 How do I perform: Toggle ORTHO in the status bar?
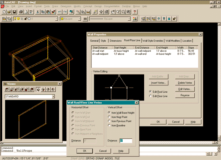tap(90, 158)
